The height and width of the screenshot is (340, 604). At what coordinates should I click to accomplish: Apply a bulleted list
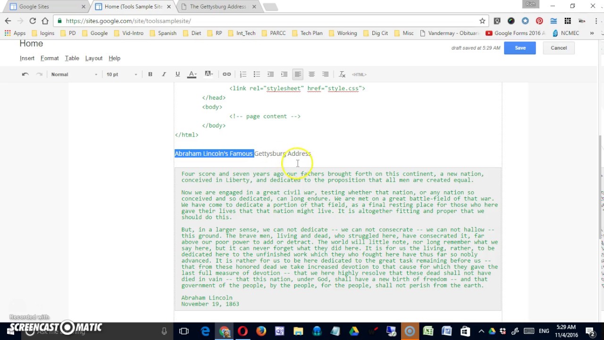click(257, 74)
